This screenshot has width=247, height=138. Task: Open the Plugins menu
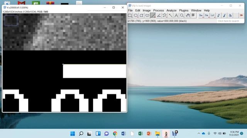(184, 10)
